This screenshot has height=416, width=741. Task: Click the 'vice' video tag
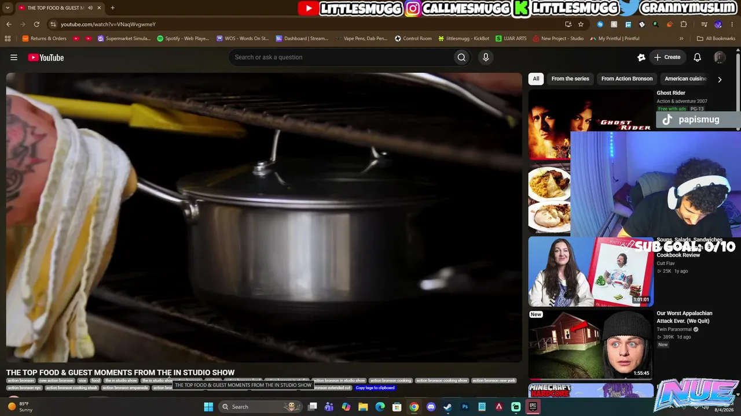coord(82,381)
